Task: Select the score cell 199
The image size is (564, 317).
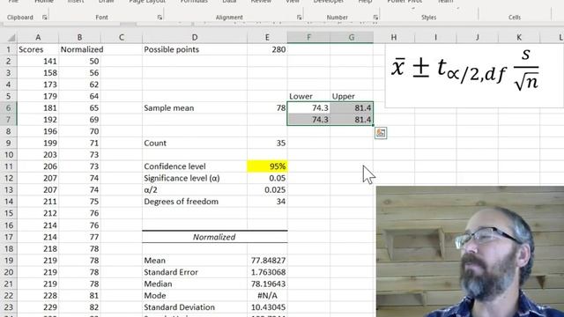Action: [x=38, y=143]
